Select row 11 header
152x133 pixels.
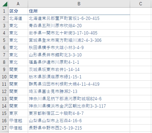[4, 84]
